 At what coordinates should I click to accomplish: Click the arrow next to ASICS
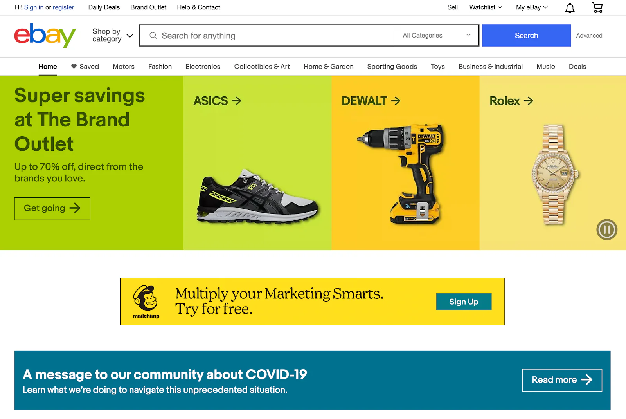point(237,101)
